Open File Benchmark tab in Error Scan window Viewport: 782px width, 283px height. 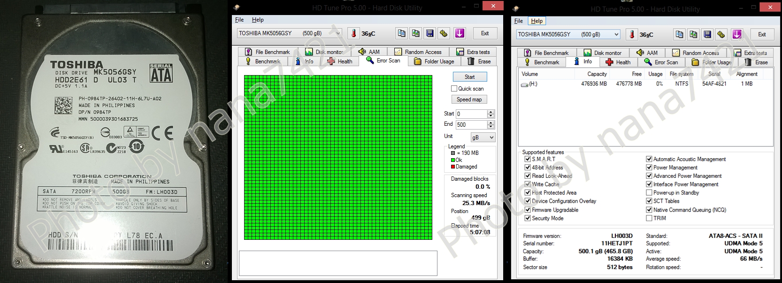pyautogui.click(x=267, y=52)
